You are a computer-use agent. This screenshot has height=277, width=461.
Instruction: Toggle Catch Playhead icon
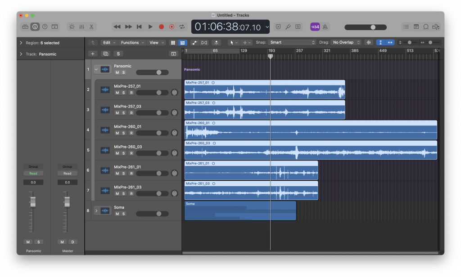(217, 43)
